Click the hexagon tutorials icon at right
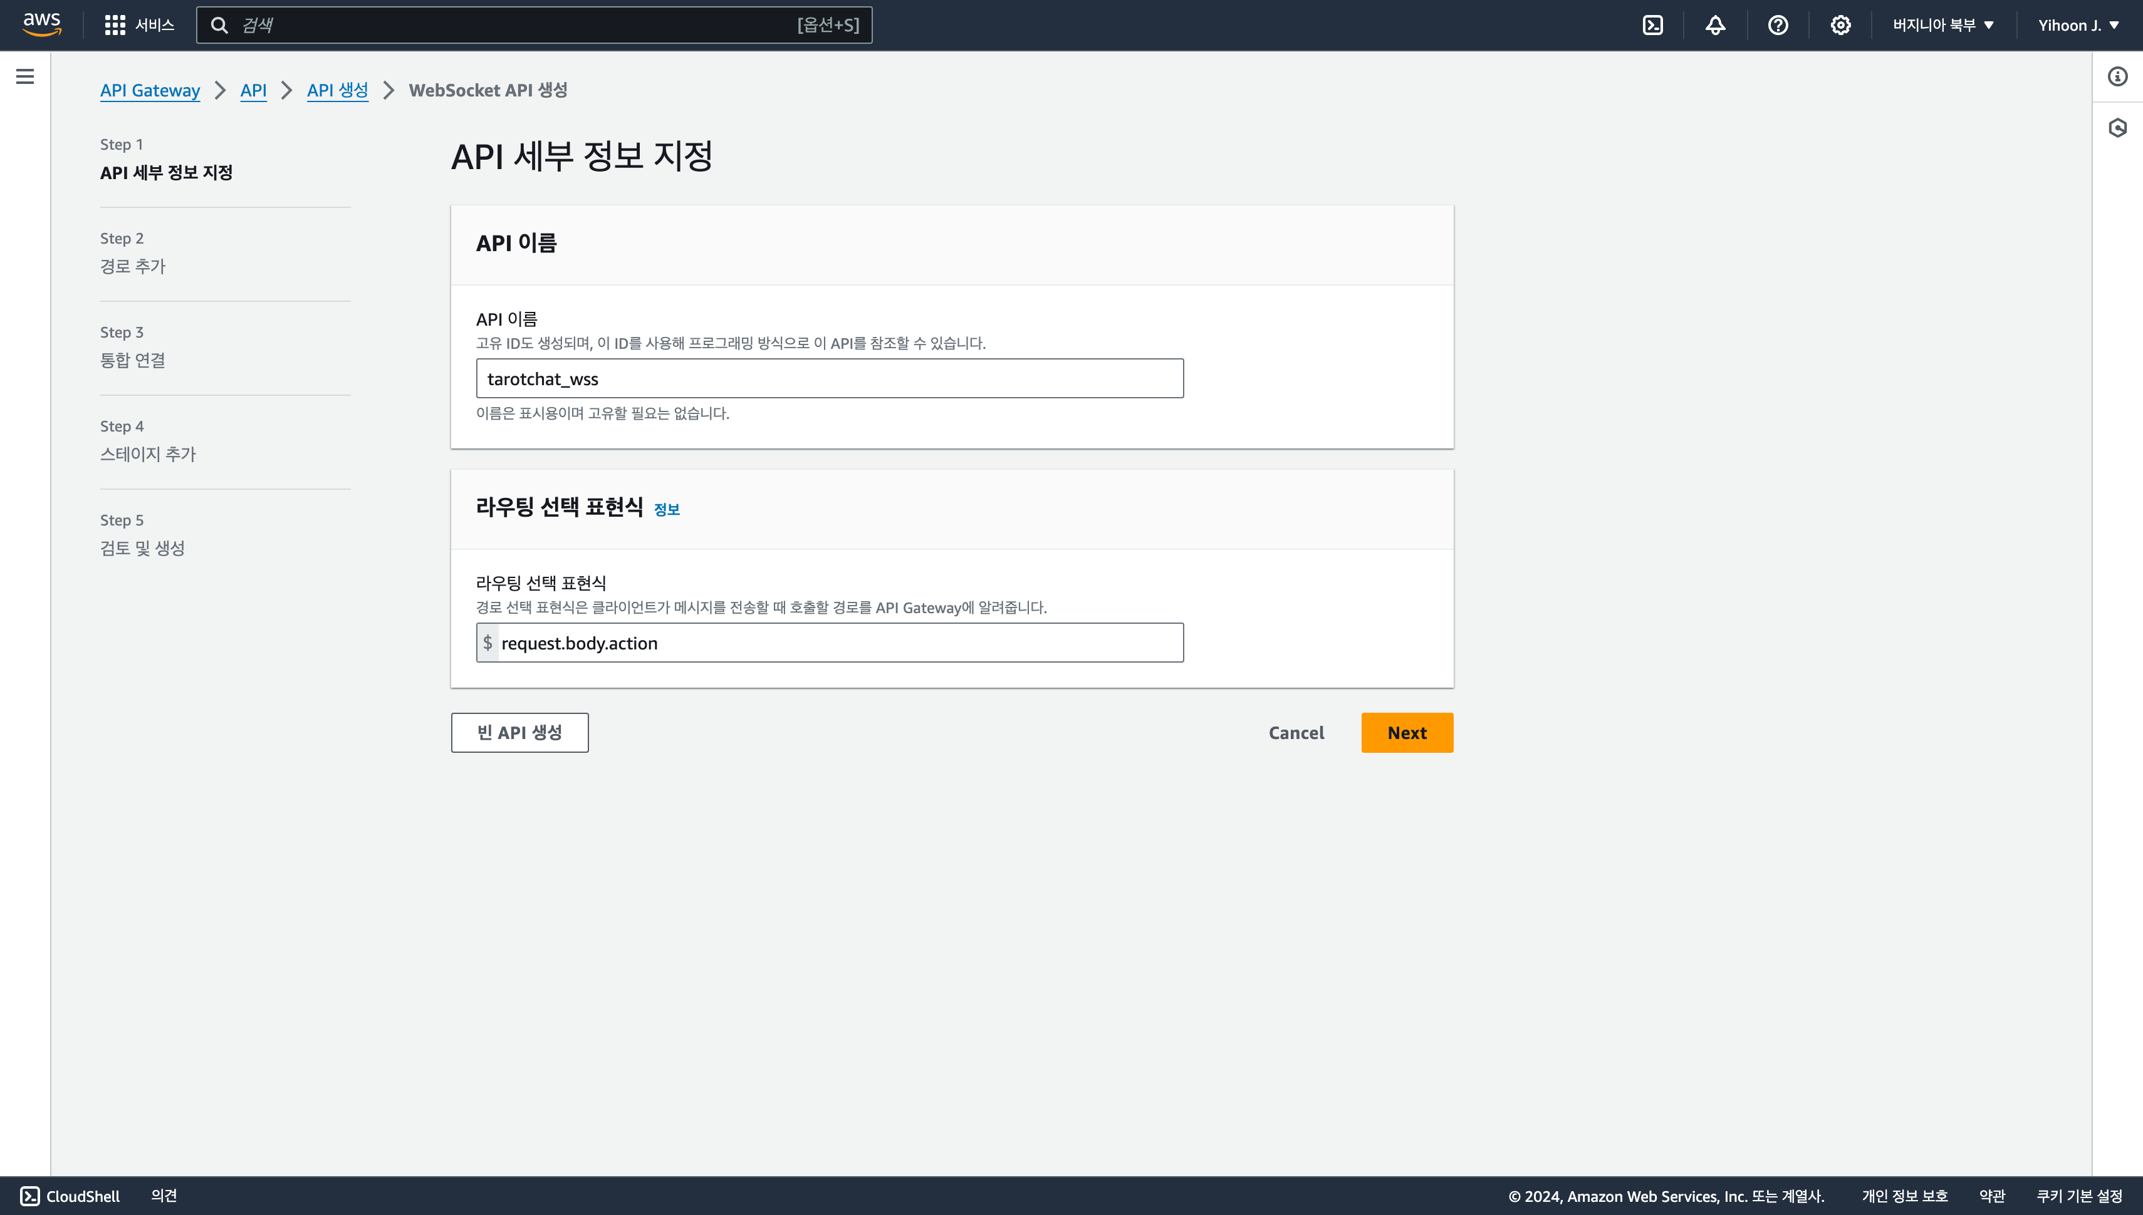The height and width of the screenshot is (1215, 2143). (x=2118, y=128)
